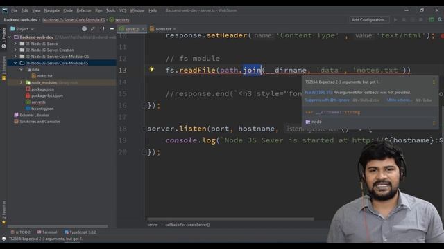Open Project panel options (three dots)
The image size is (444, 249).
tap(103, 29)
